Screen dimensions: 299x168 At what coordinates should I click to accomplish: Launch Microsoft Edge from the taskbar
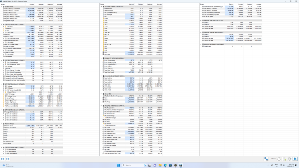(165, 165)
